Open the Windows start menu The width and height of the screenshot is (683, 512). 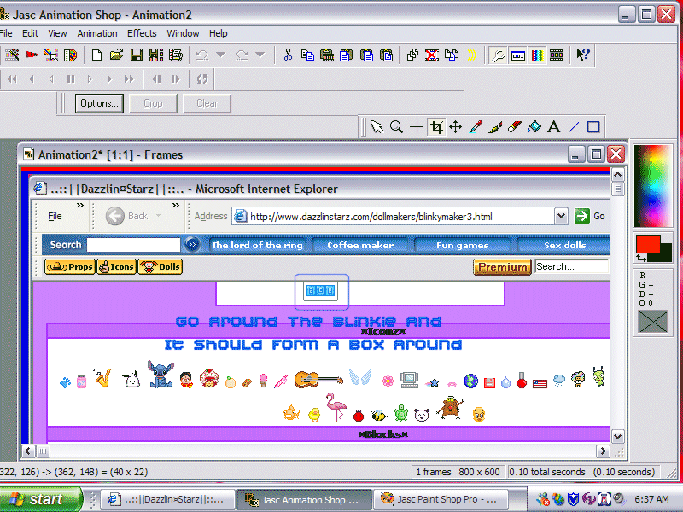[40, 499]
